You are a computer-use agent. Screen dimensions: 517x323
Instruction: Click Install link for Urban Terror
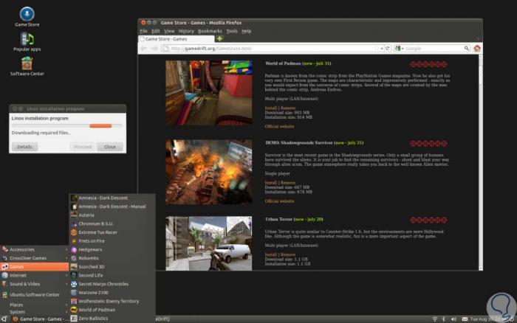(x=271, y=254)
